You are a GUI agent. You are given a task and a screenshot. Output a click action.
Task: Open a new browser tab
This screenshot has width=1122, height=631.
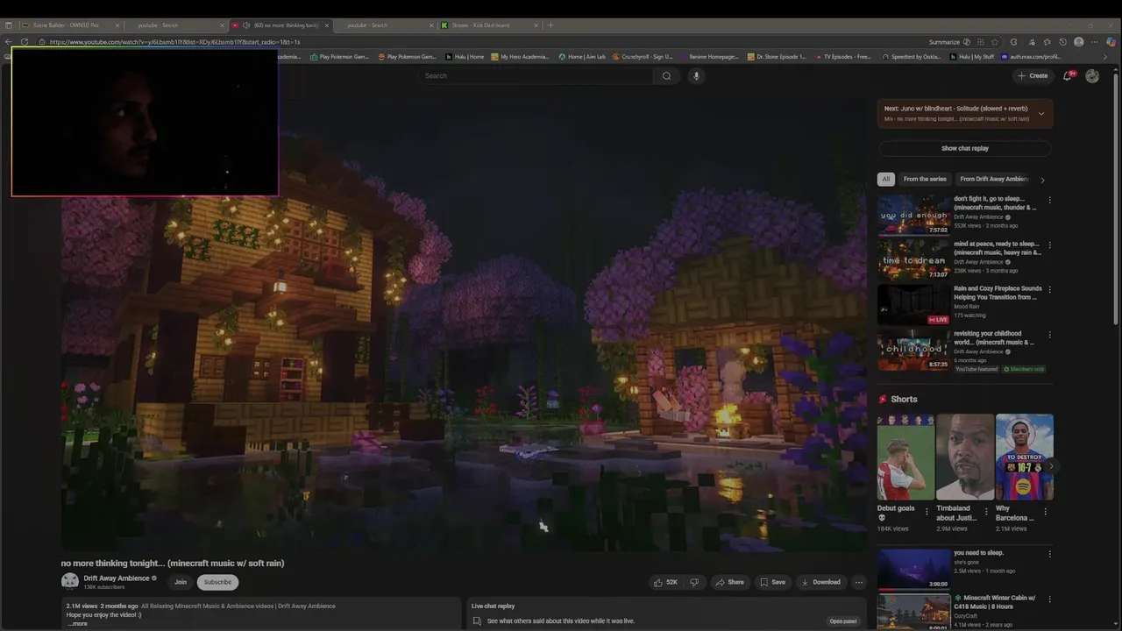[x=550, y=25]
